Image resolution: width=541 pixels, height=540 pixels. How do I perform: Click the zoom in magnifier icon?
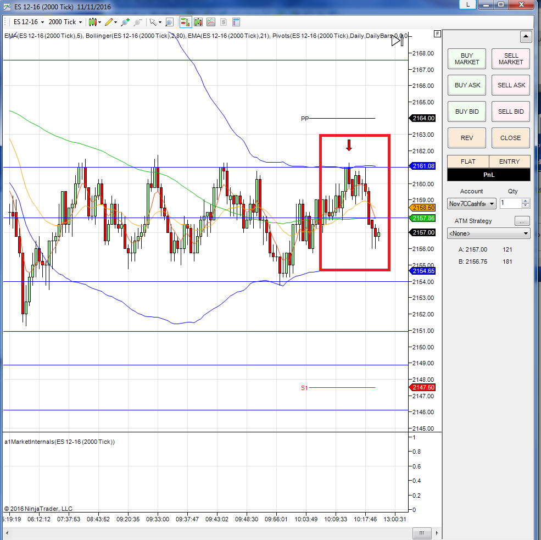(x=125, y=23)
